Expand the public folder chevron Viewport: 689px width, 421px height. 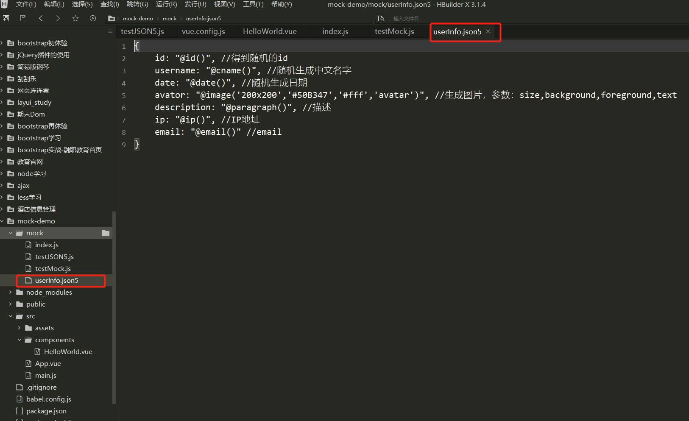tap(11, 304)
